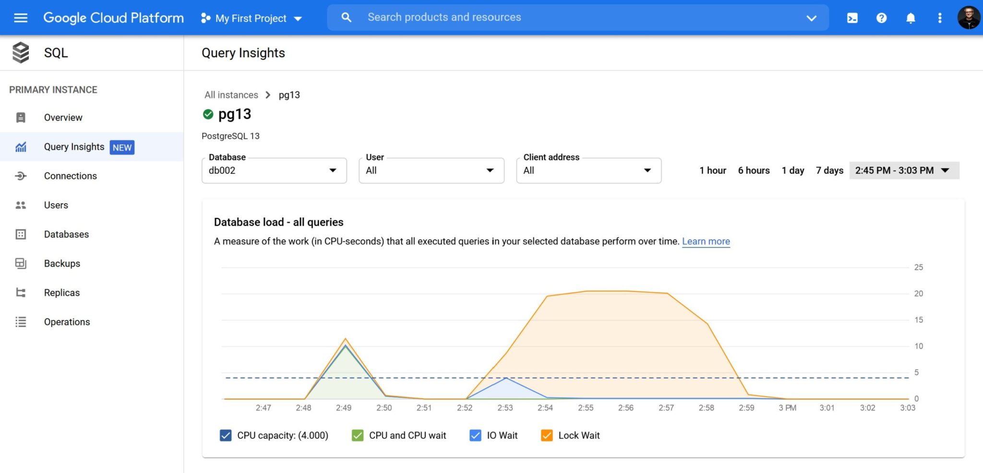The image size is (983, 473).
Task: Click the project hexagon icon
Action: pyautogui.click(x=205, y=18)
